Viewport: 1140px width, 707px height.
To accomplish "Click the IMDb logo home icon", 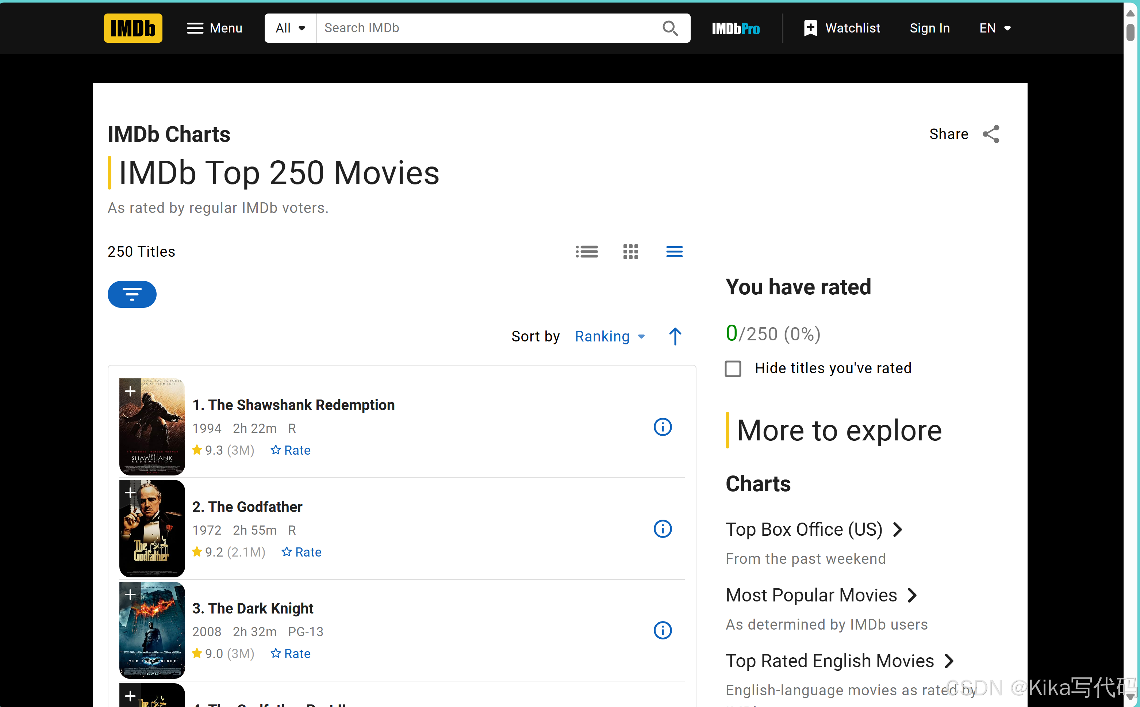I will [x=133, y=28].
